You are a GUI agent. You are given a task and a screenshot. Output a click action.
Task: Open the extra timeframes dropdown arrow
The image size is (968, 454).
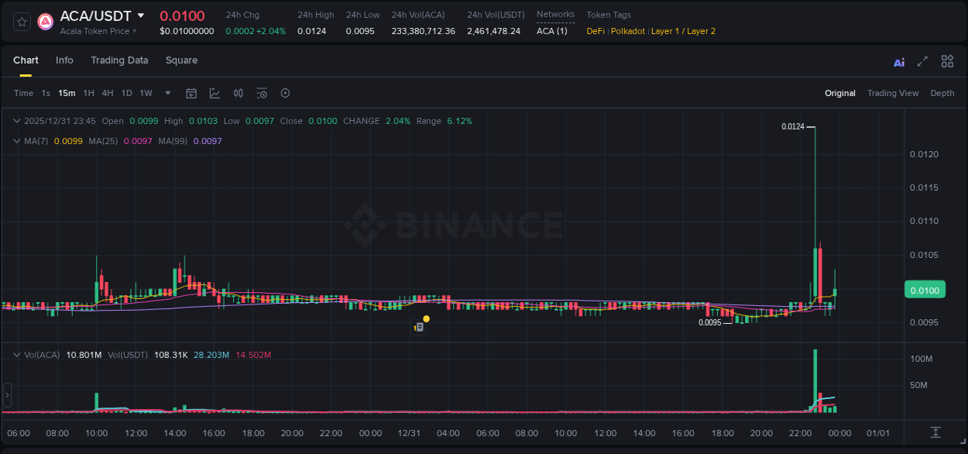(166, 93)
